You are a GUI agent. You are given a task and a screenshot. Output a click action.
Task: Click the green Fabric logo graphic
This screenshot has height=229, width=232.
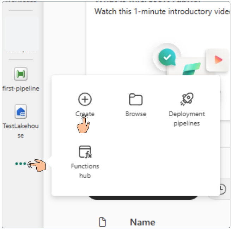[x=191, y=69]
